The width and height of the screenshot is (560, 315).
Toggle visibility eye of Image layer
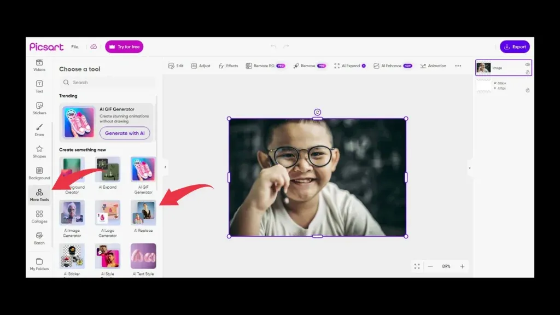point(527,65)
